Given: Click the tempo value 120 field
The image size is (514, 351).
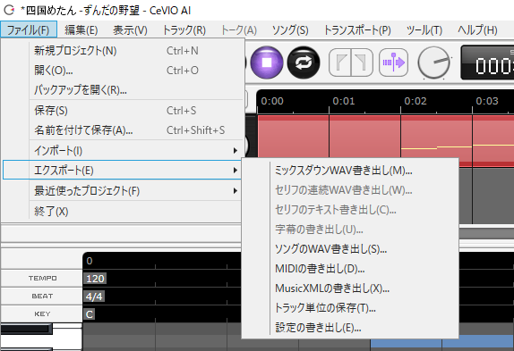Looking at the screenshot, I should click(95, 279).
